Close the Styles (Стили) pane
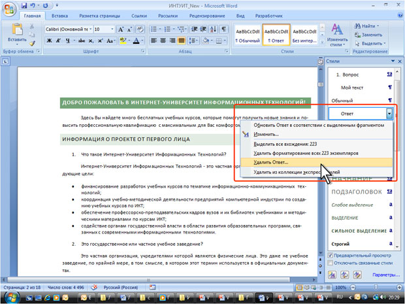 pos(400,61)
